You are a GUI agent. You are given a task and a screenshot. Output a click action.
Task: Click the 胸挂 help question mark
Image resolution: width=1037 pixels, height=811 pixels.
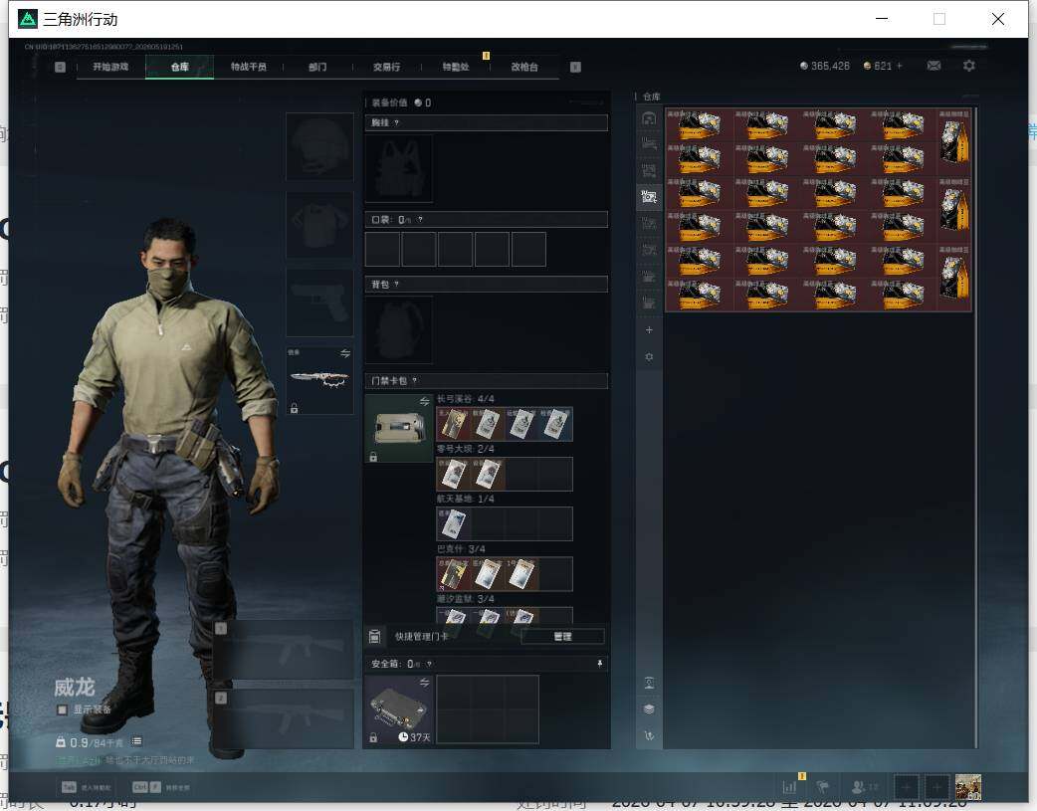pyautogui.click(x=396, y=122)
